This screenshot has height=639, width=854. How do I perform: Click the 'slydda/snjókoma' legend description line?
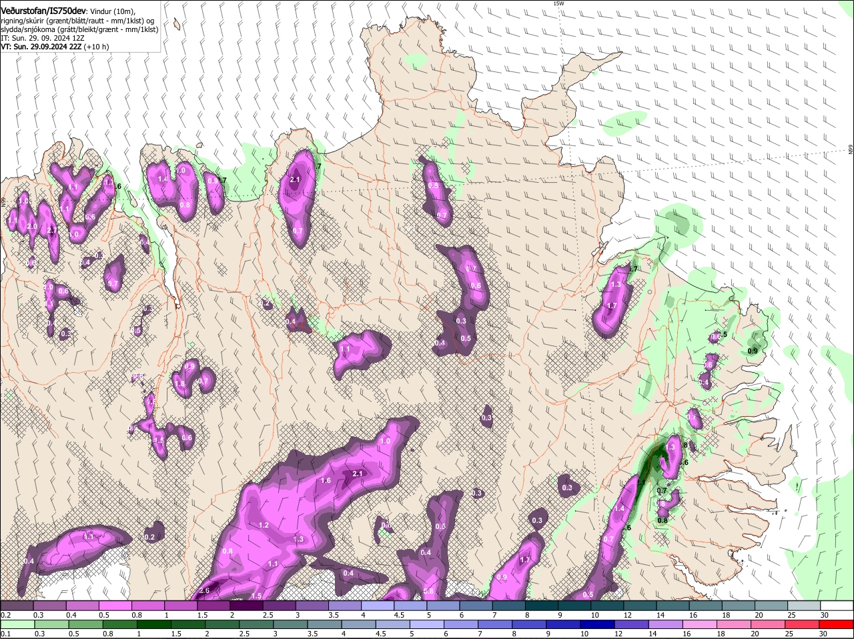79,29
